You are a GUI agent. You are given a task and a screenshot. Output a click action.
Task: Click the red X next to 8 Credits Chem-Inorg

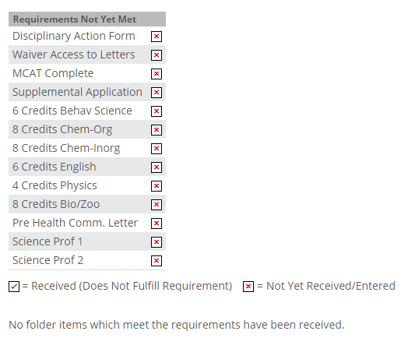point(157,149)
